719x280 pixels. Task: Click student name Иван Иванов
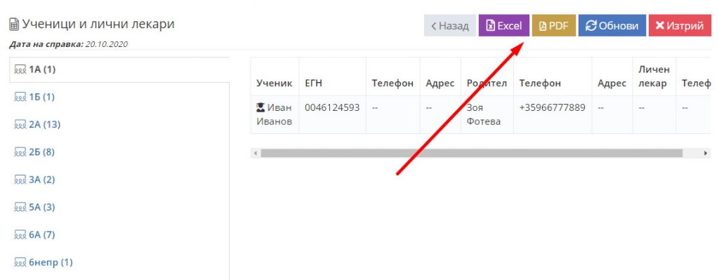click(x=275, y=114)
